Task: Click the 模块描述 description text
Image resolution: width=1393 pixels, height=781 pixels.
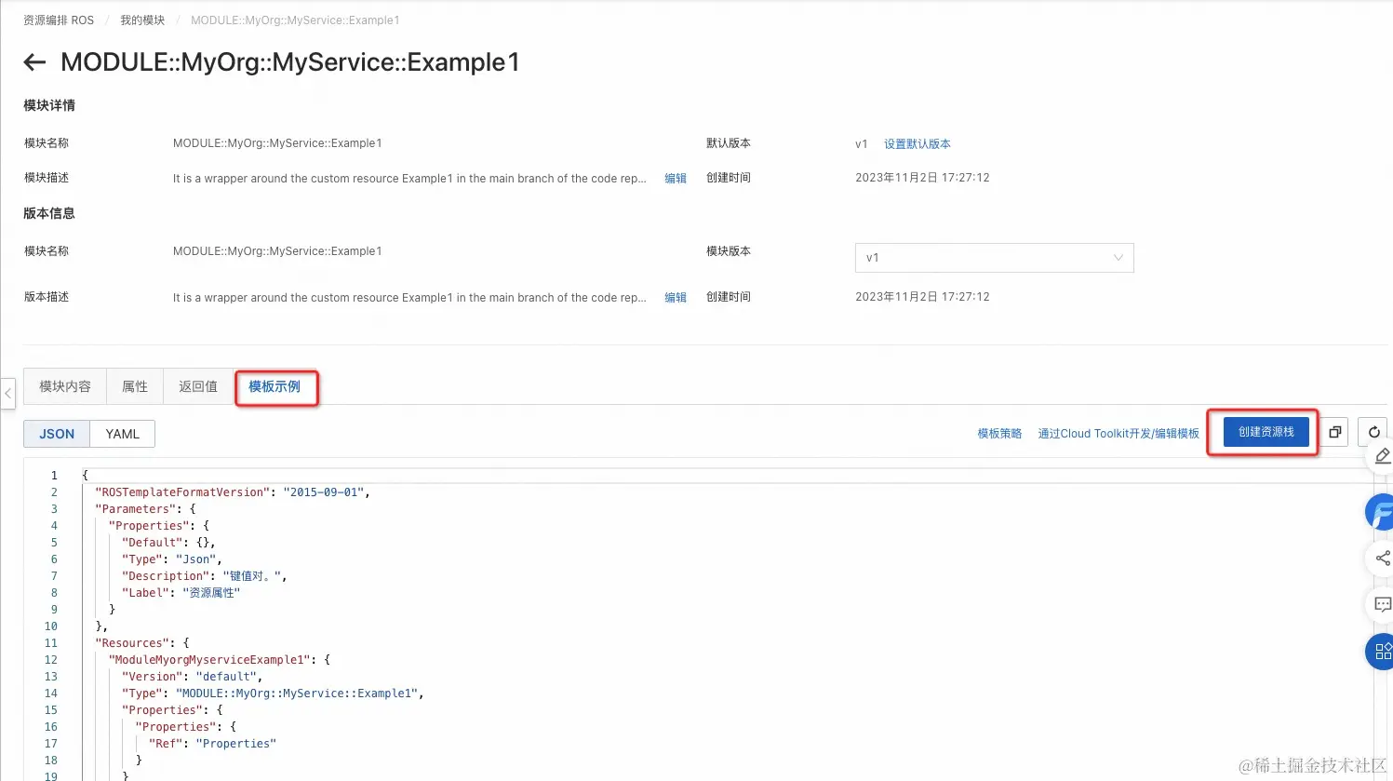Action: [409, 179]
